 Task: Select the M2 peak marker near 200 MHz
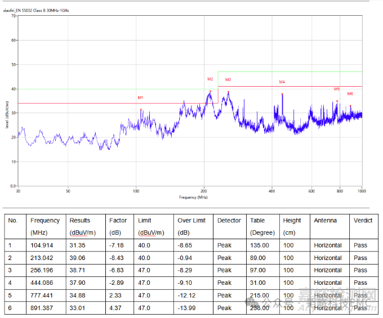point(210,79)
